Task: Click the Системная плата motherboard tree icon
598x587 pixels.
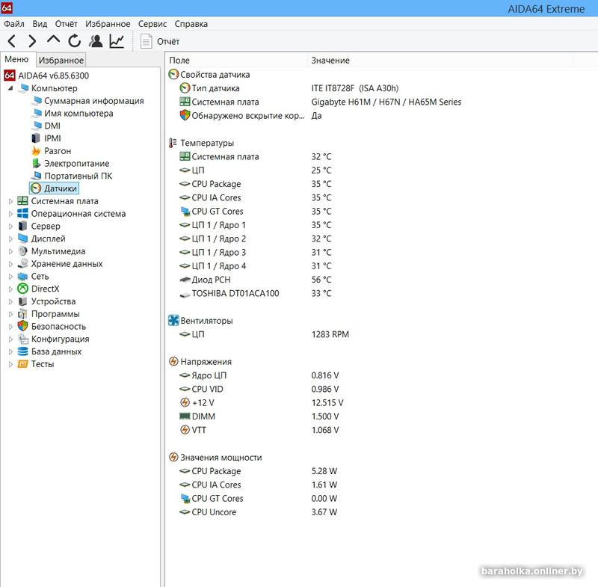Action: [x=23, y=201]
